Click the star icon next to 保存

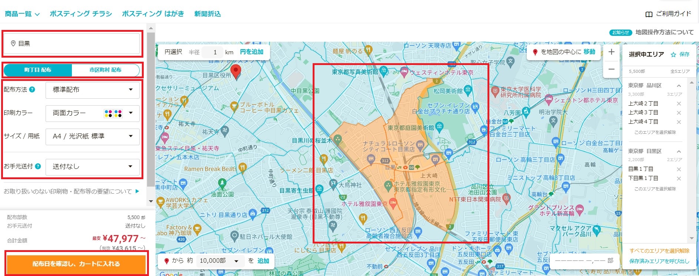673,55
